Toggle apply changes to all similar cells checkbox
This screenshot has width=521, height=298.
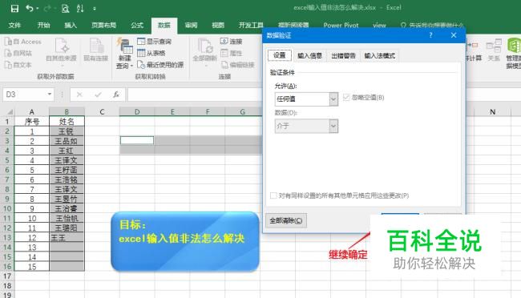(273, 195)
